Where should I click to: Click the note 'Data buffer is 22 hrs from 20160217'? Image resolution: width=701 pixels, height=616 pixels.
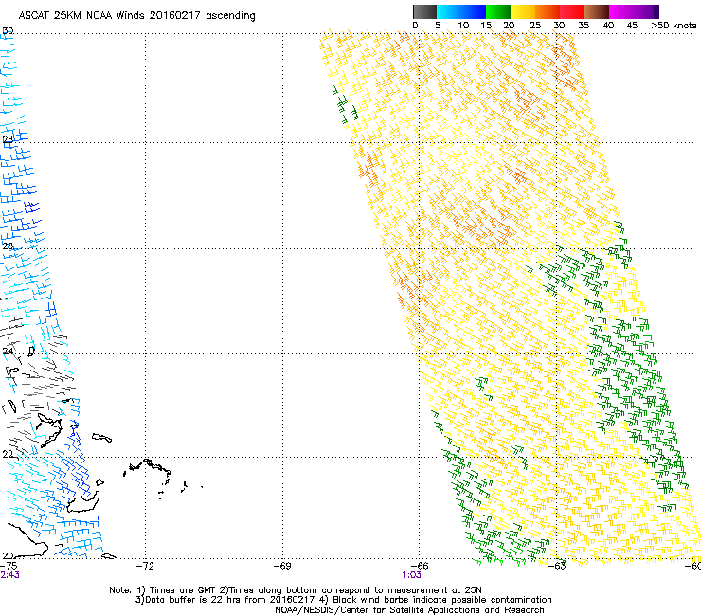click(229, 600)
